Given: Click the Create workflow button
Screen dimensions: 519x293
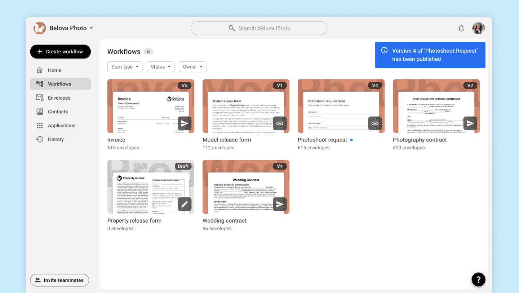Looking at the screenshot, I should [60, 52].
